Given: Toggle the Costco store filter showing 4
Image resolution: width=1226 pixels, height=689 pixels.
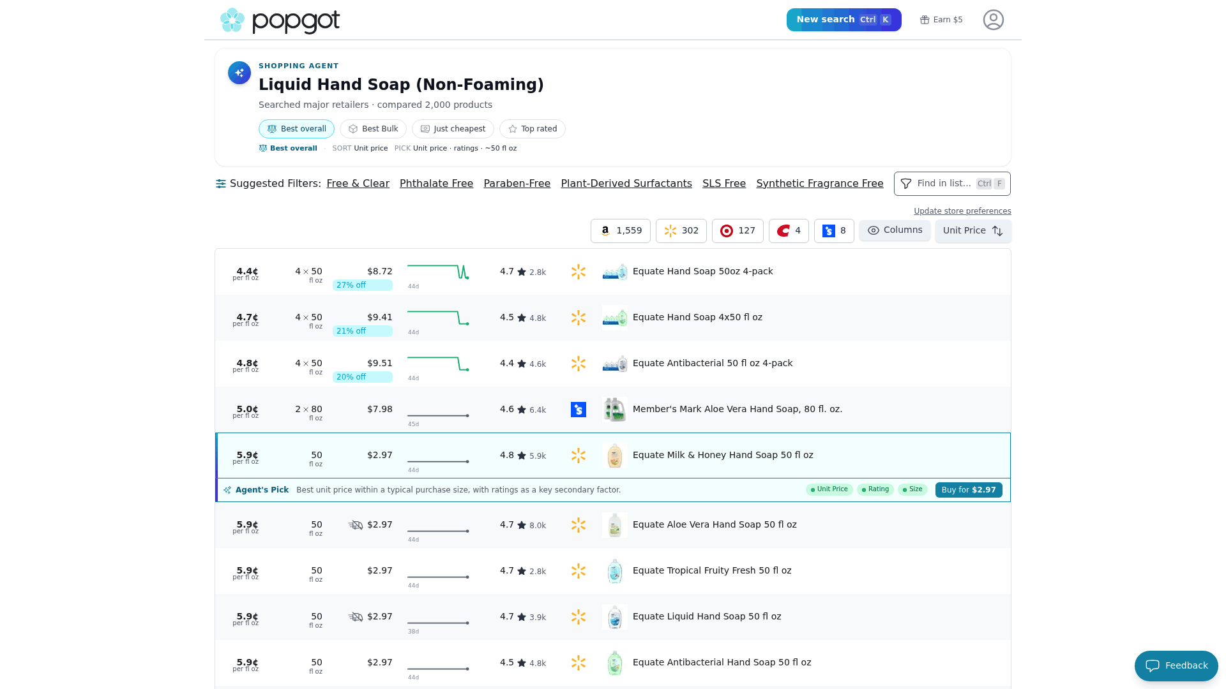Looking at the screenshot, I should [x=789, y=231].
